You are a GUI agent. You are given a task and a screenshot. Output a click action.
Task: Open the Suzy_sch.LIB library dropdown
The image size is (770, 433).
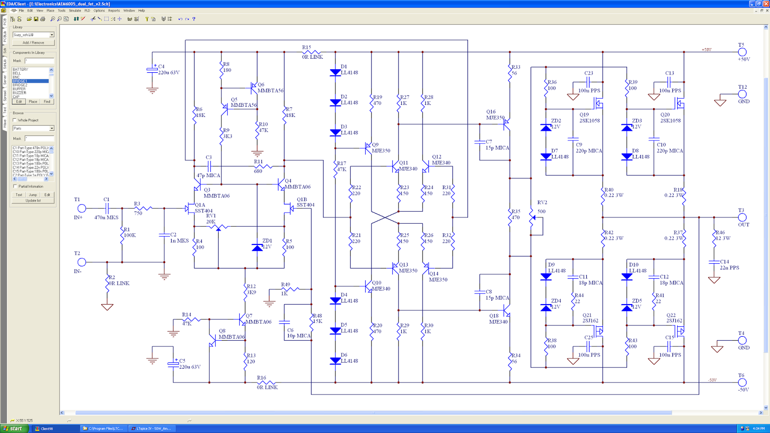[51, 35]
